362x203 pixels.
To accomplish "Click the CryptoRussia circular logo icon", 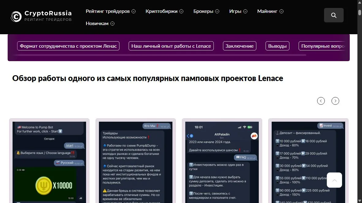I will (x=16, y=17).
